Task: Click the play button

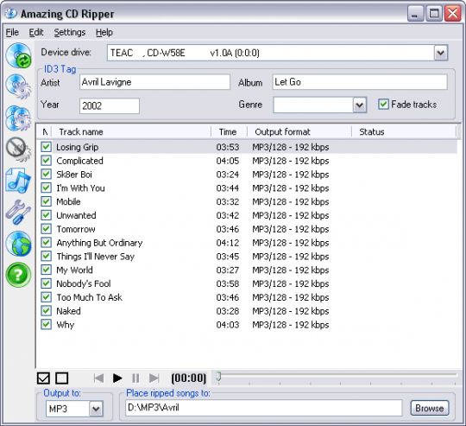Action: 117,378
